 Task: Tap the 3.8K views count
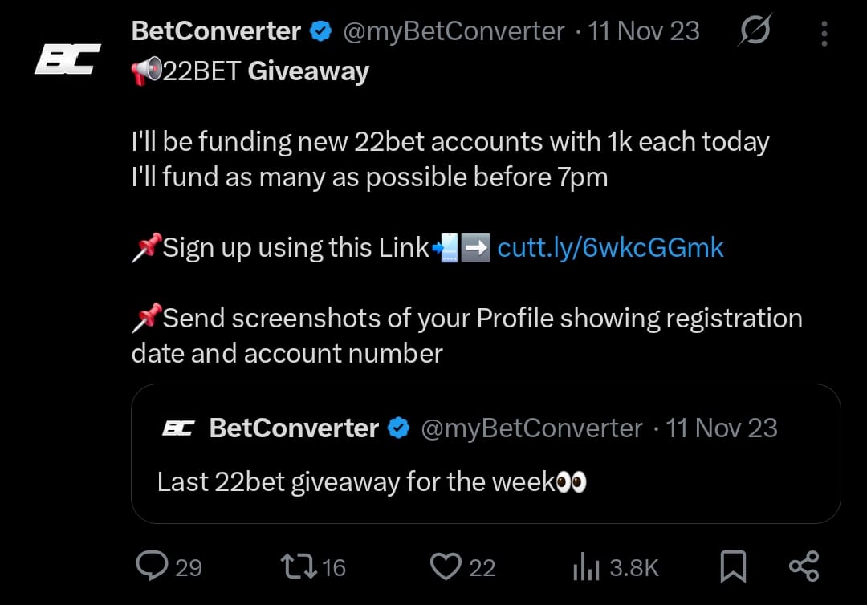(634, 568)
